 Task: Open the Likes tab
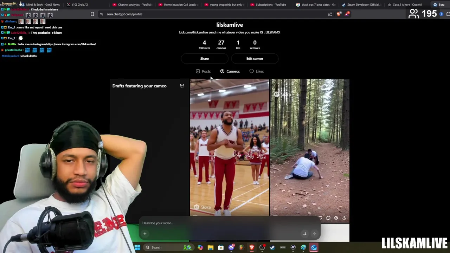[x=257, y=71]
